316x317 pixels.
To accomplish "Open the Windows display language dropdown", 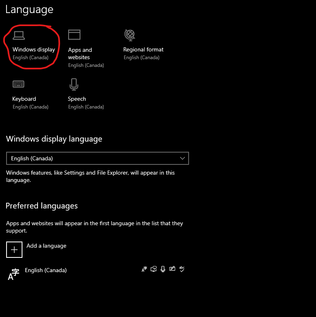I will coord(98,158).
